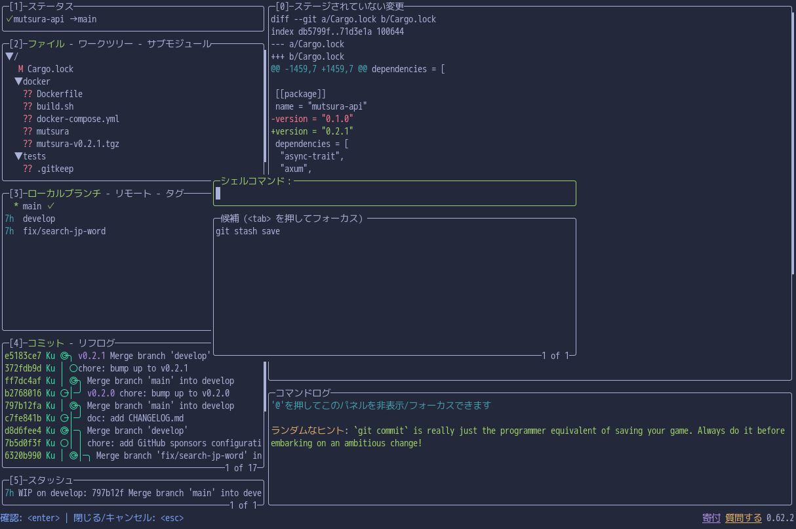Select the develop branch
The image size is (796, 529).
[108, 219]
